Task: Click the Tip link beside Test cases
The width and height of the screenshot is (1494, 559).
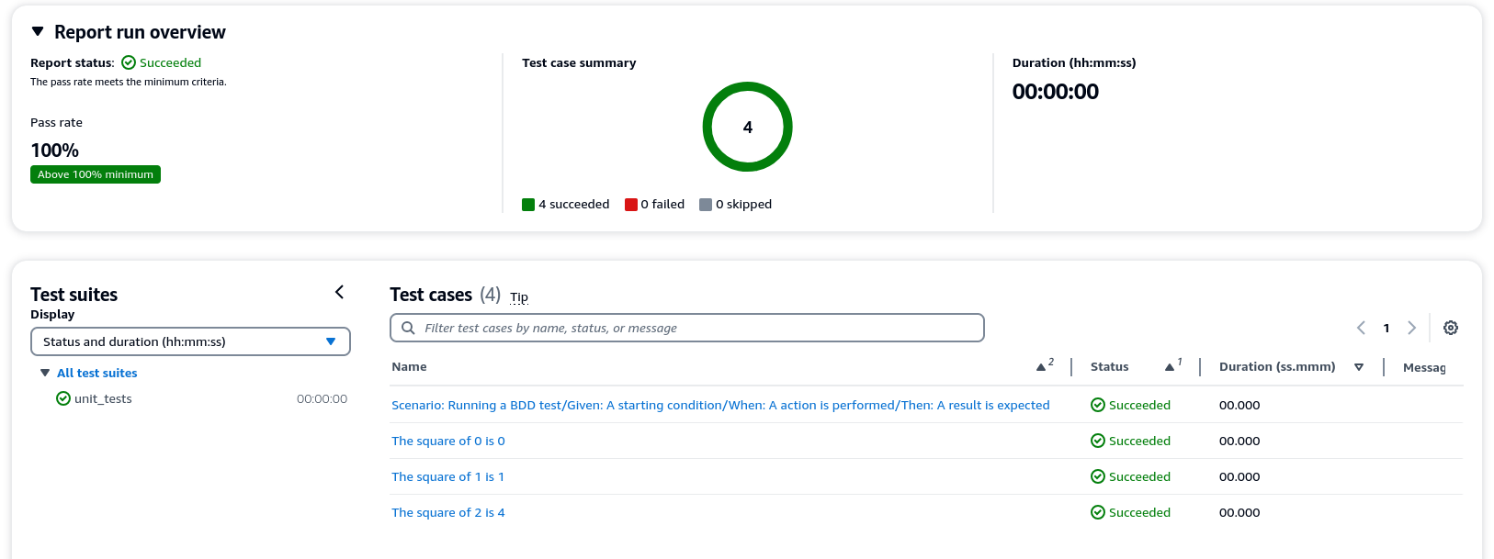Action: pyautogui.click(x=519, y=296)
